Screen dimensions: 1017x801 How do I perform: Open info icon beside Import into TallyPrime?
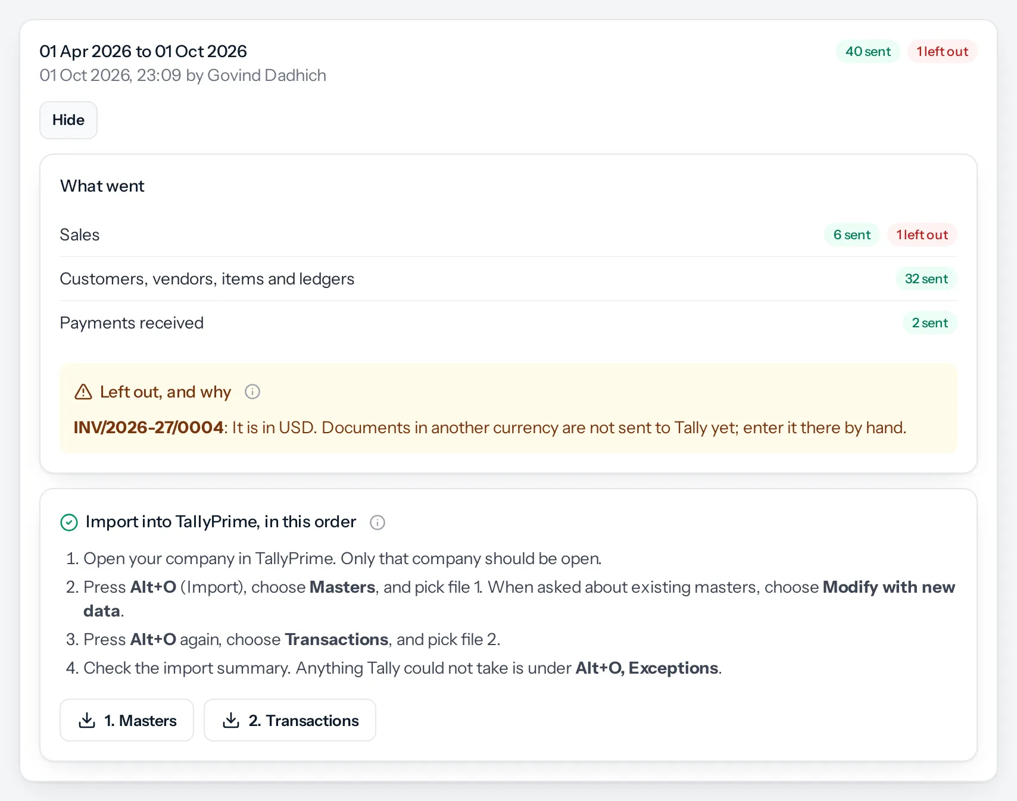click(x=378, y=522)
